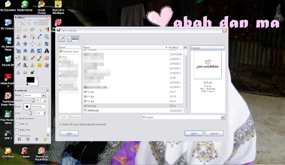285x165 pixels.
Task: Select the Ellipse Select tool
Action: pyautogui.click(x=25, y=29)
